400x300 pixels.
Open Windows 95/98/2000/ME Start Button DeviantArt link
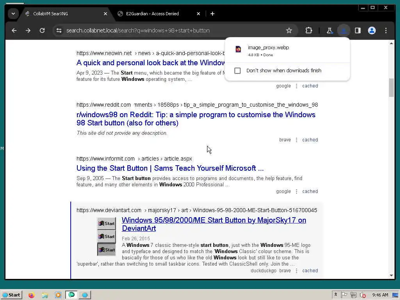[x=214, y=224]
